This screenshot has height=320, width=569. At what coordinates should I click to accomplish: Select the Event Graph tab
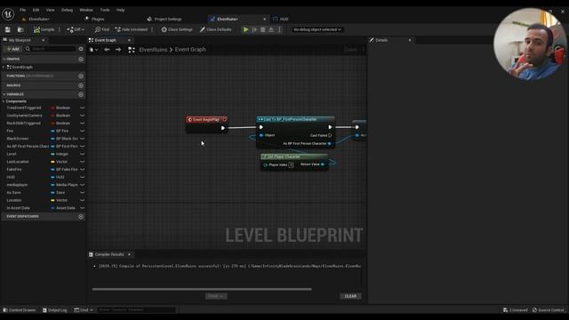point(105,40)
